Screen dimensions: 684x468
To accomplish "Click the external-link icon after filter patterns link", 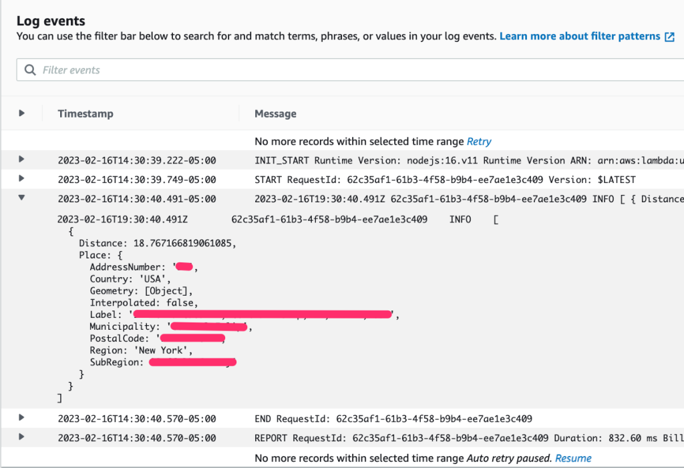I will 669,36.
